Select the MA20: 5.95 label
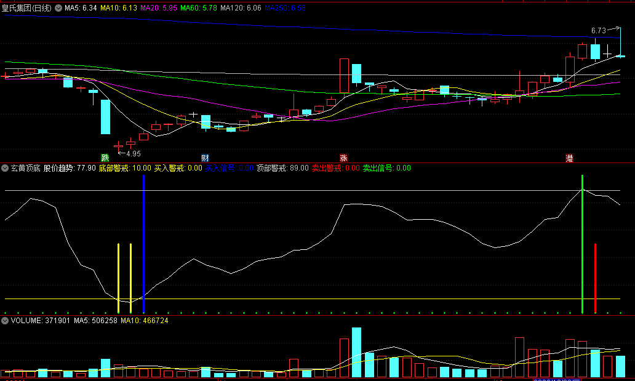 [158, 8]
